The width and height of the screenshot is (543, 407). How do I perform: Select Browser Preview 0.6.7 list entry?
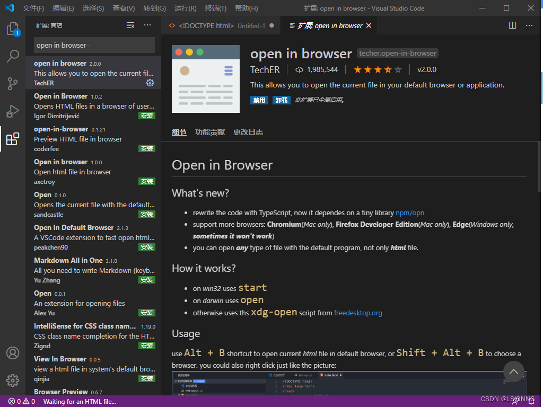[x=93, y=392]
